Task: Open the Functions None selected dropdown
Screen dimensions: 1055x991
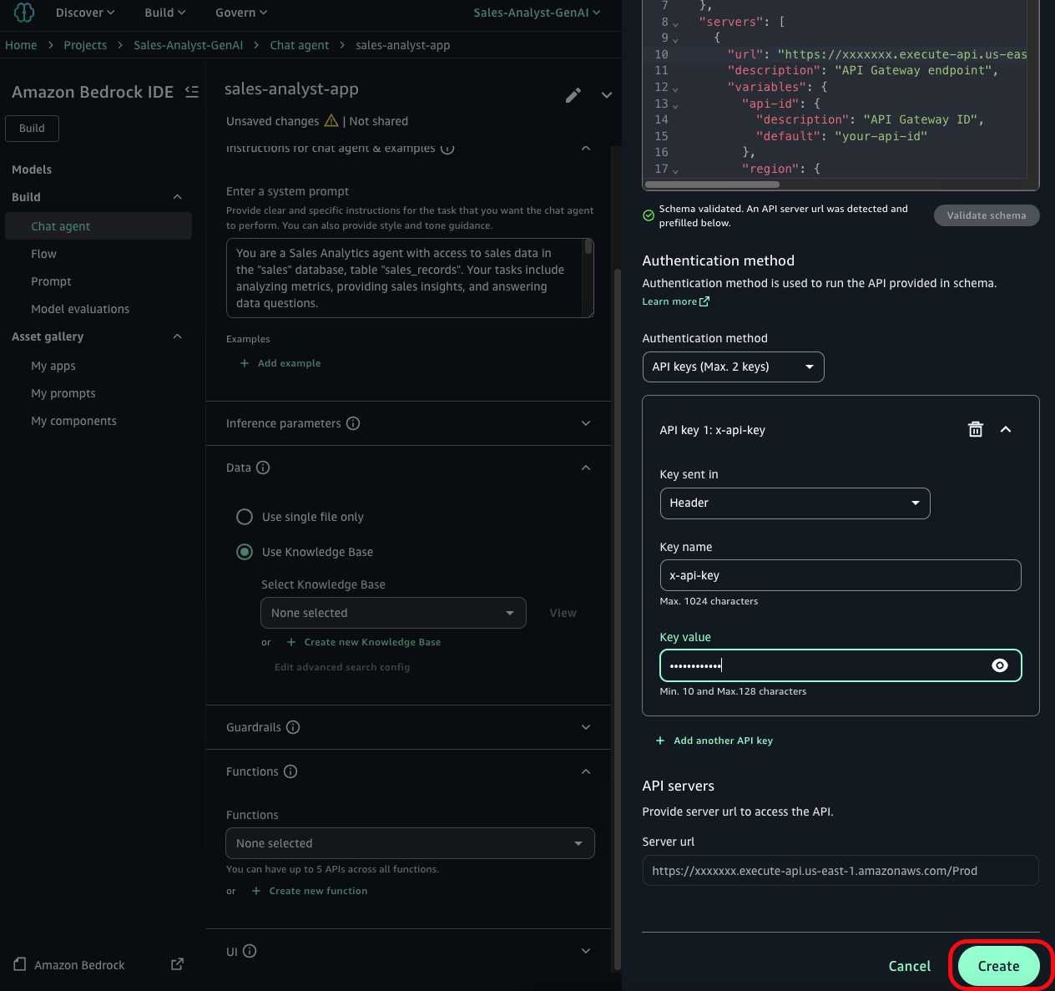Action: click(410, 843)
